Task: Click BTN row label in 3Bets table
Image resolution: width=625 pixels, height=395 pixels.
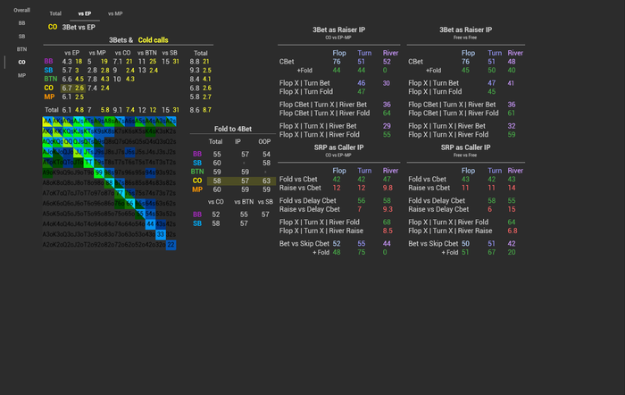Action: (x=51, y=79)
